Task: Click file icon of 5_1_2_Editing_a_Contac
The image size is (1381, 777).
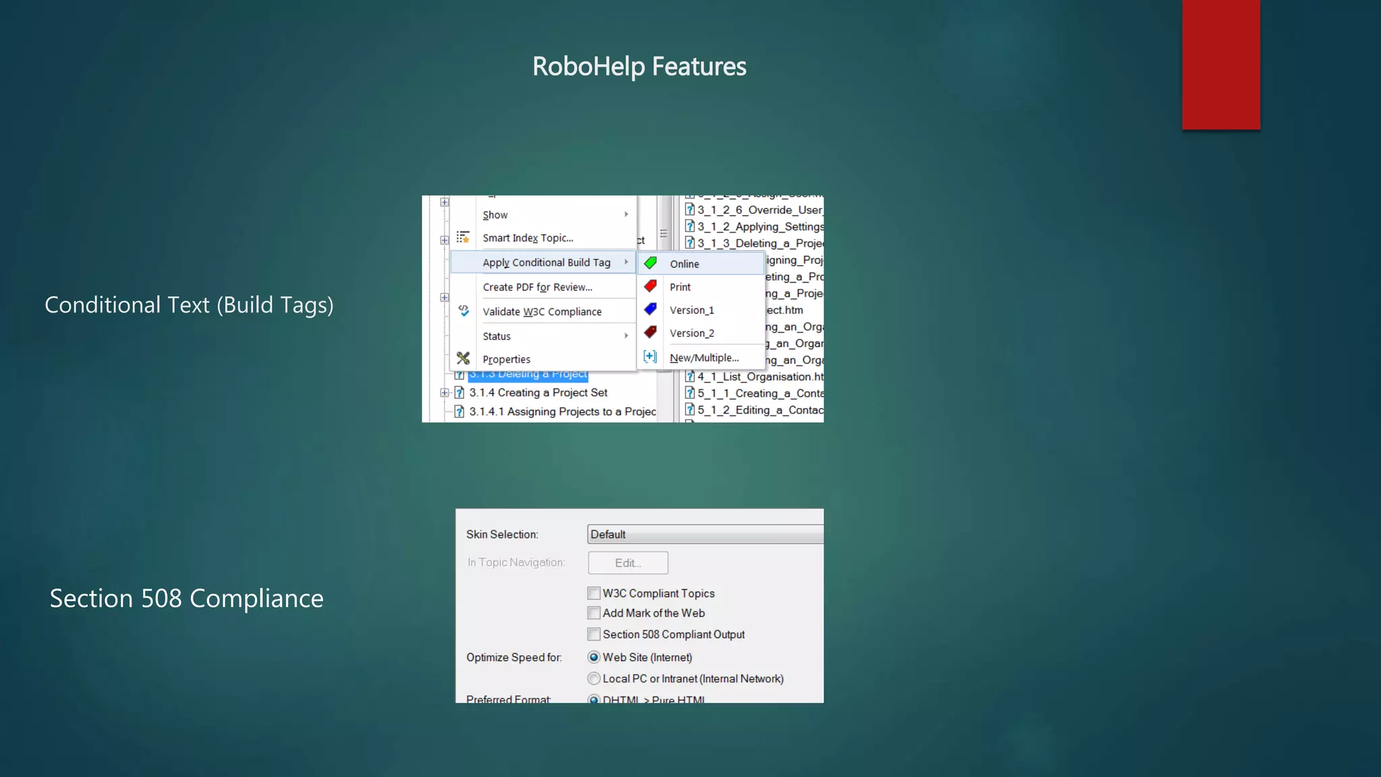Action: (x=690, y=409)
